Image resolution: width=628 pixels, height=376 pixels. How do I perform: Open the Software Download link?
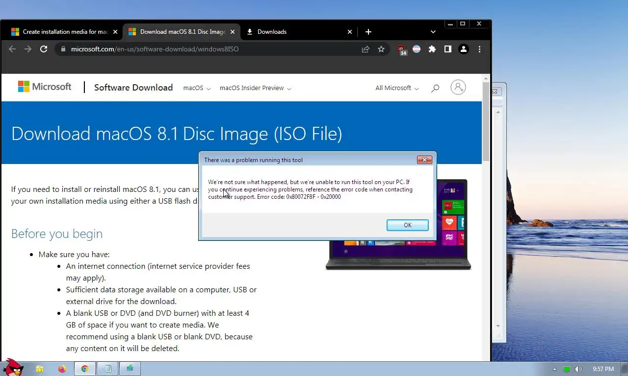133,88
